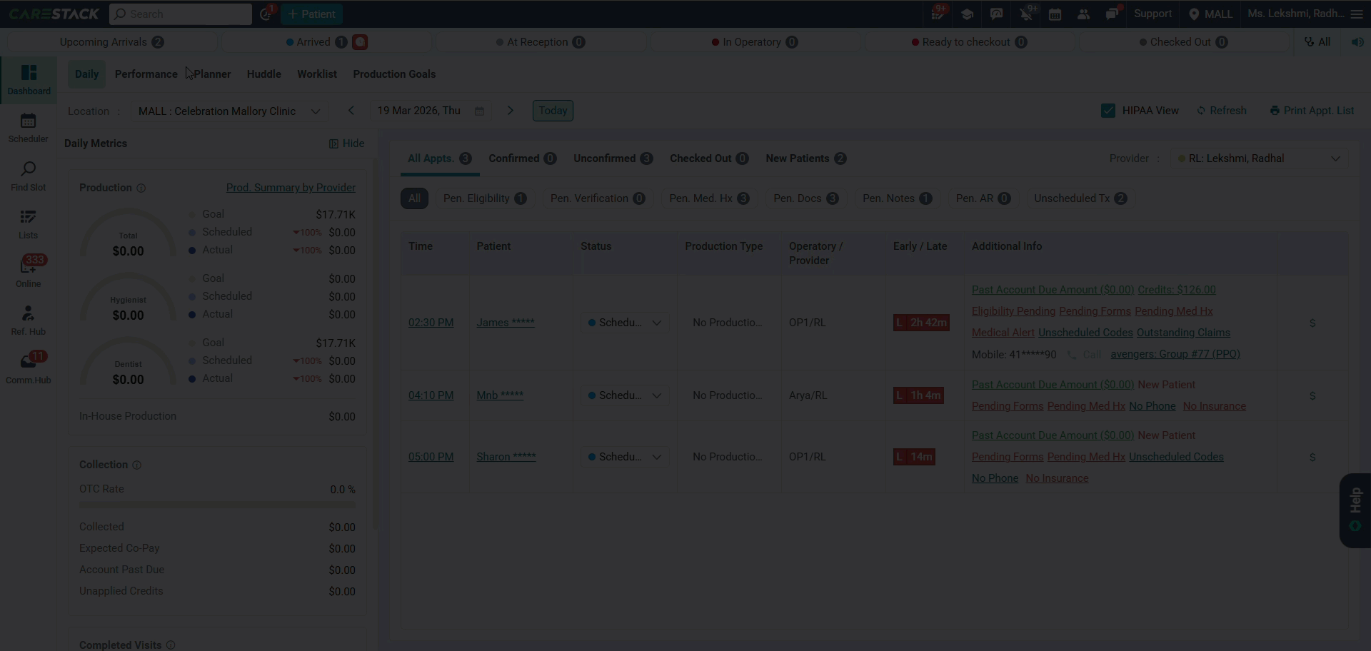Open the speedometer chat icon in header
The image size is (1371, 651).
pyautogui.click(x=996, y=14)
